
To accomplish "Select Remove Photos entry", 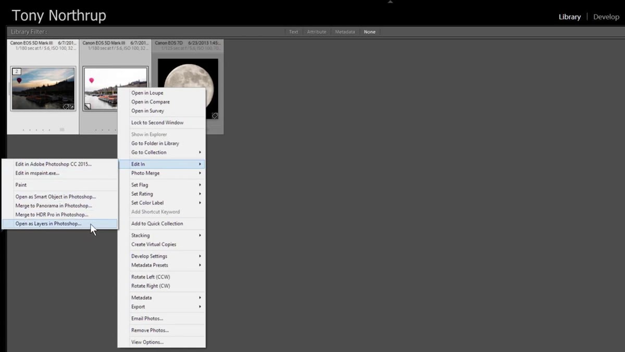I will point(161,331).
